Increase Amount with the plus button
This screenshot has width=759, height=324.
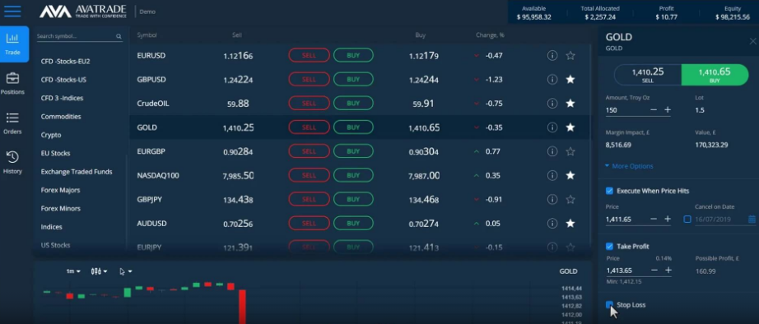coord(668,109)
